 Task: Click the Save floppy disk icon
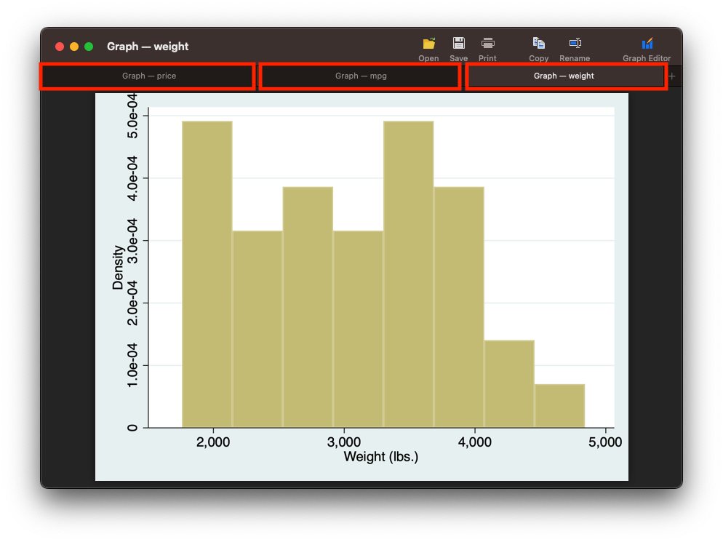pyautogui.click(x=458, y=44)
